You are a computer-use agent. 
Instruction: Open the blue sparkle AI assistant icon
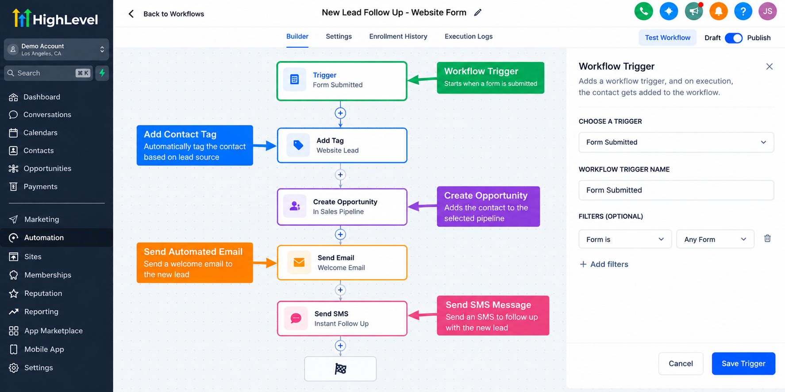(x=669, y=11)
